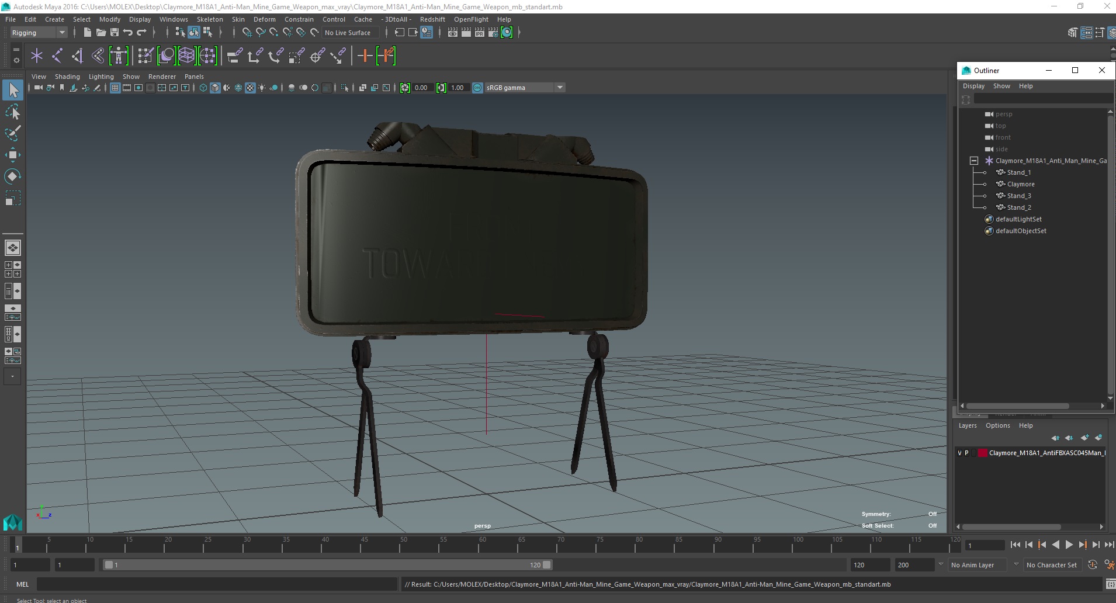1116x603 pixels.
Task: Start IPR render from status line
Action: pyautogui.click(x=480, y=33)
